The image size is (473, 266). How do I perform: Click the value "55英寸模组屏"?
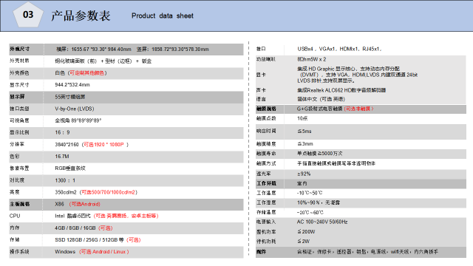click(70, 97)
